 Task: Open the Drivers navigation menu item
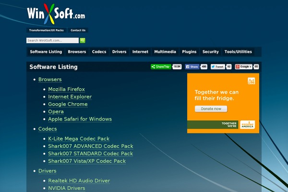pyautogui.click(x=120, y=52)
